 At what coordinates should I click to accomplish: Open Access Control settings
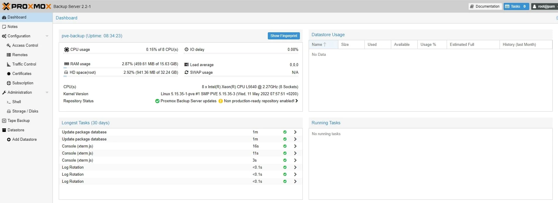[26, 45]
